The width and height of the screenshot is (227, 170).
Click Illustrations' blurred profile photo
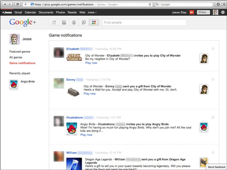click(59, 121)
